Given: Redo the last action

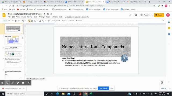Looking at the screenshot, I should pyautogui.click(x=13, y=21).
